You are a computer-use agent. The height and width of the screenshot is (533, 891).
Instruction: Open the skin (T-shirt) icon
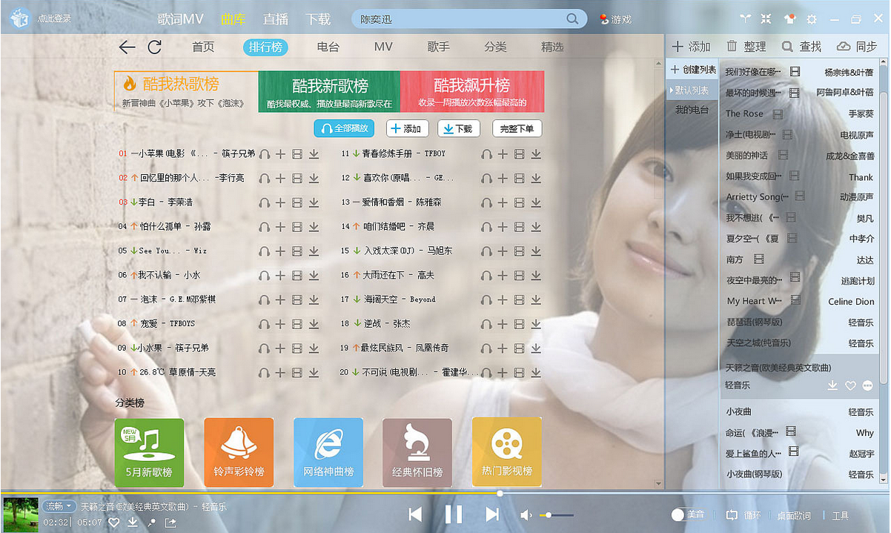pyautogui.click(x=791, y=19)
